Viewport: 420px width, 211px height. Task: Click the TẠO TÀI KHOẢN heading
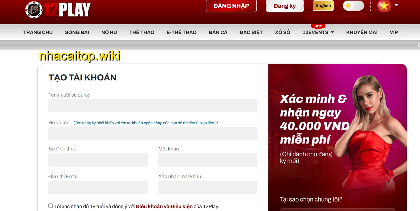[82, 78]
